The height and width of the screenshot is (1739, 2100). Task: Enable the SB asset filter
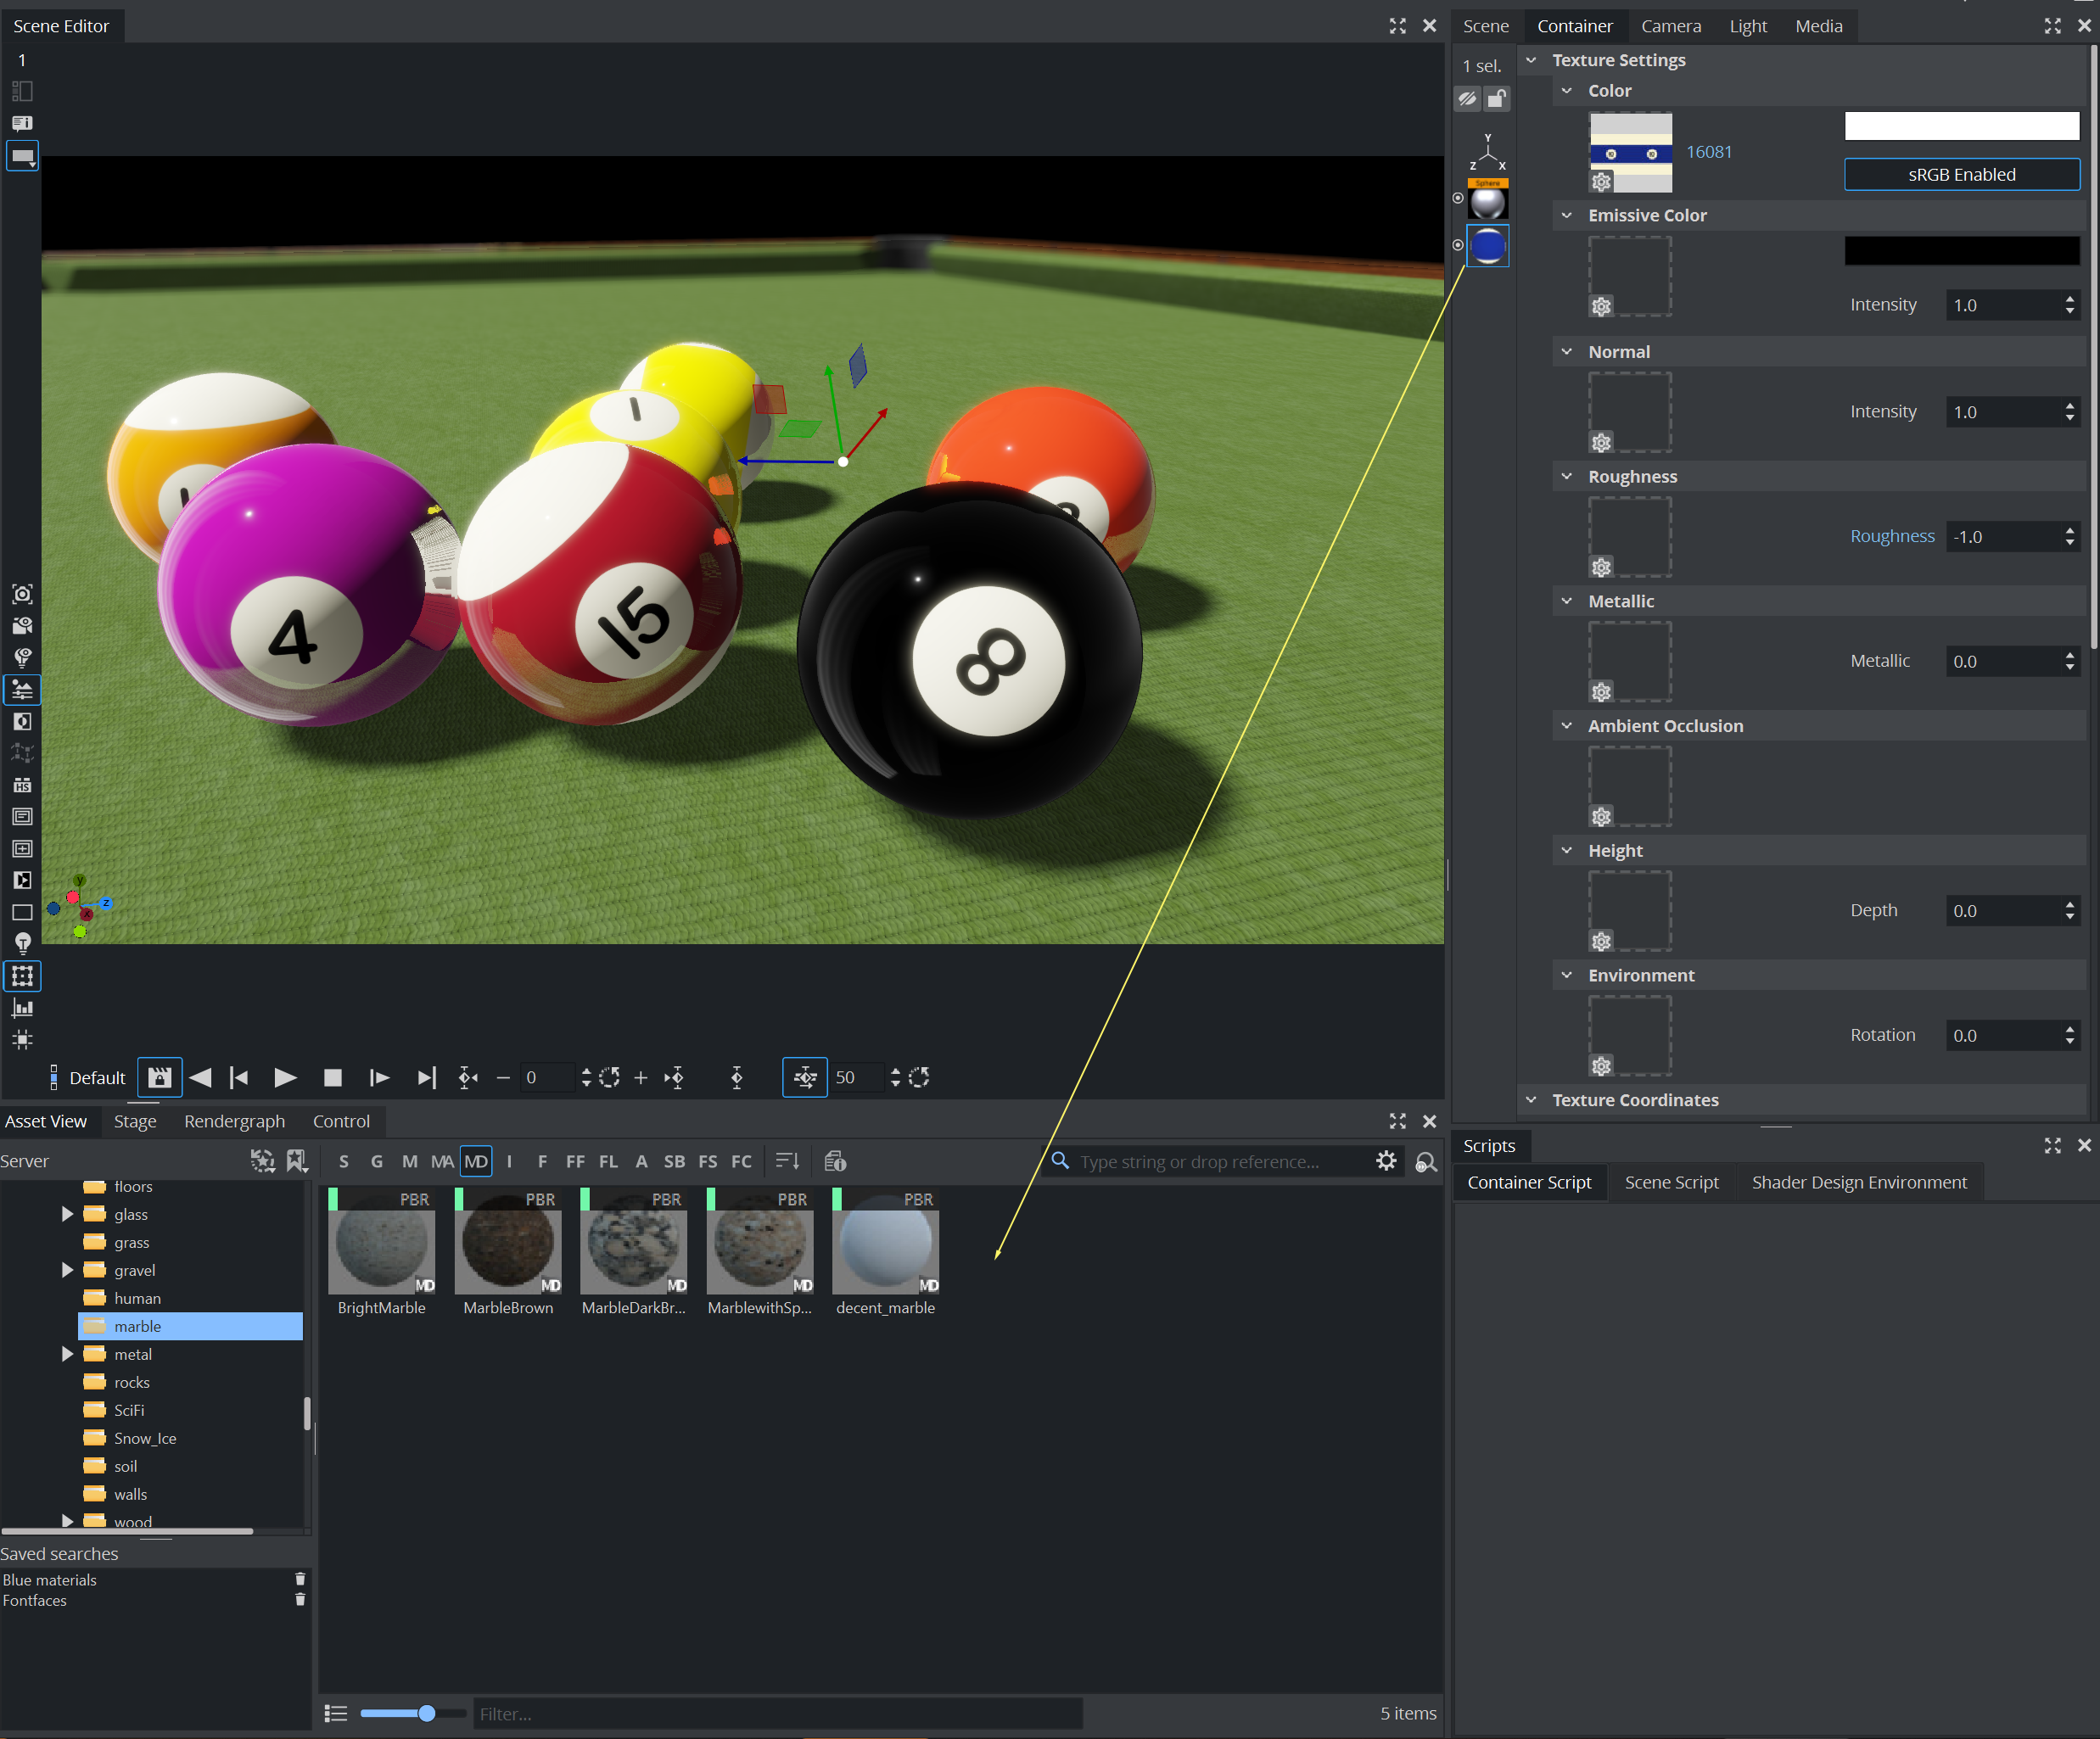(x=674, y=1161)
